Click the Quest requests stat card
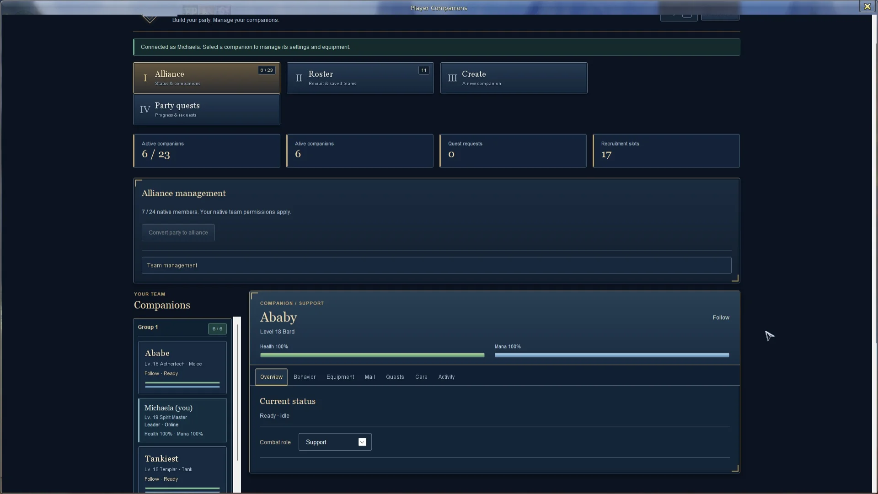The image size is (878, 494). pos(513,151)
